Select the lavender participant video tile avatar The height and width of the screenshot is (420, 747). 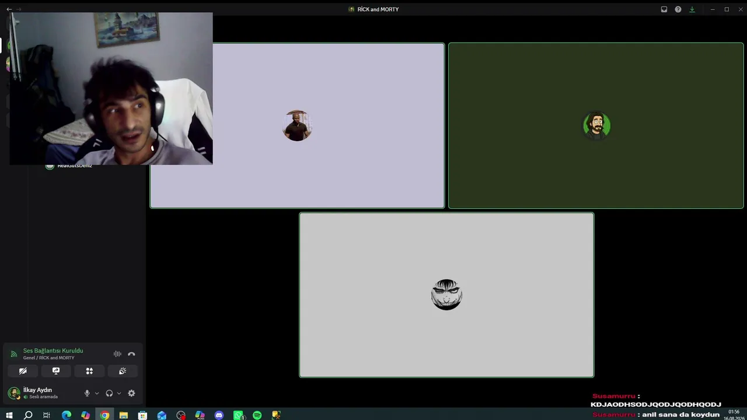tap(297, 125)
